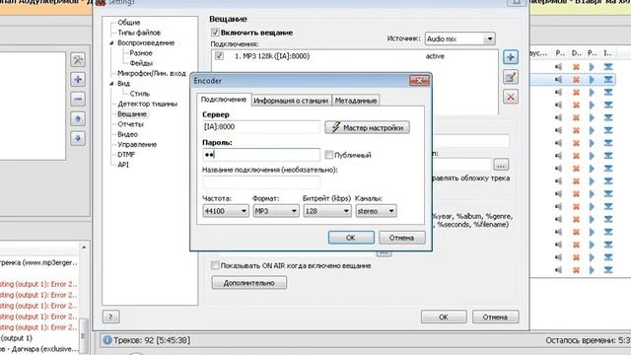Viewport: 631px width, 355px height.
Task: Move item down with left panel arrow
Action: coord(78,138)
